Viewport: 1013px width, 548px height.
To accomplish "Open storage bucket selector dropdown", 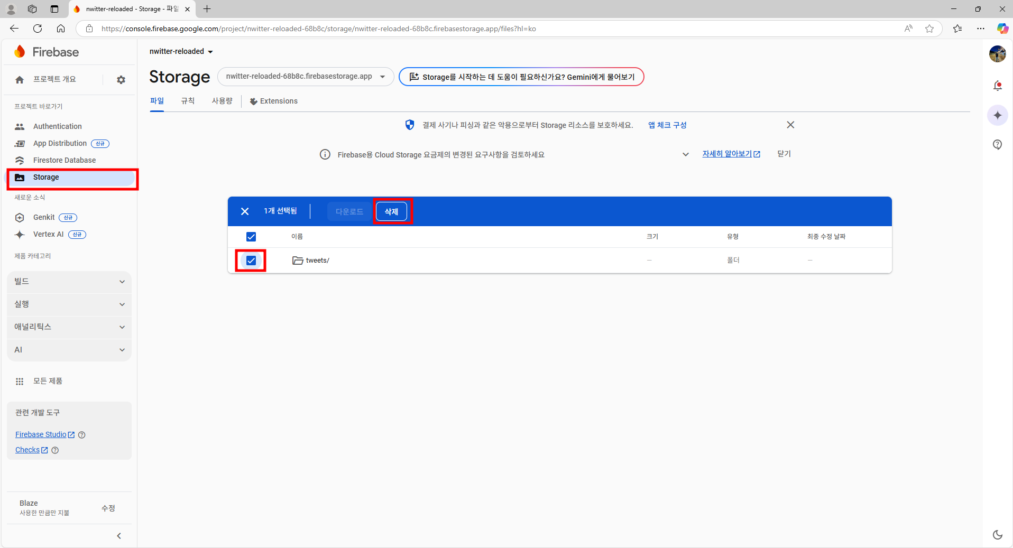I will (306, 77).
